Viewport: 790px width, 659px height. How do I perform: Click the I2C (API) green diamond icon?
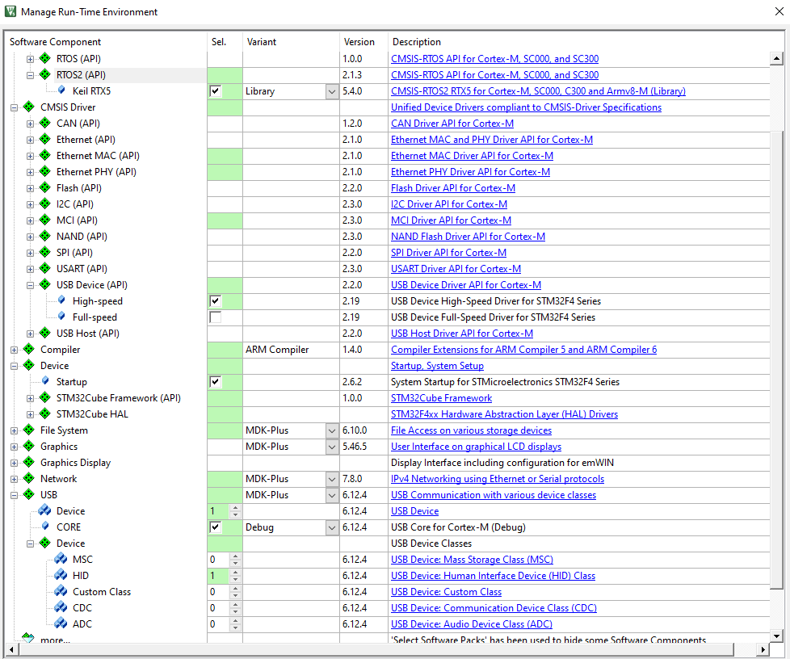point(45,204)
